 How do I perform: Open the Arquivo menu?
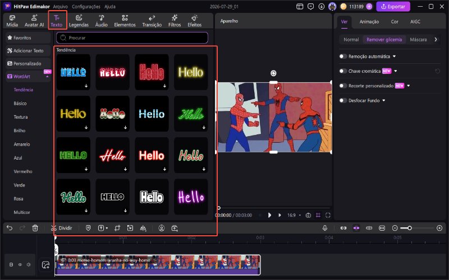click(x=61, y=6)
